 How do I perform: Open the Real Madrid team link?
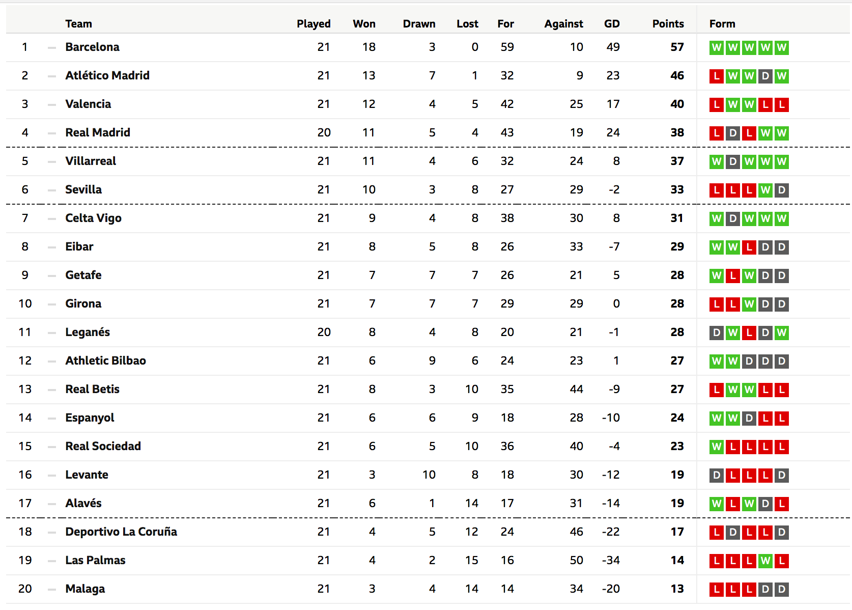(98, 132)
